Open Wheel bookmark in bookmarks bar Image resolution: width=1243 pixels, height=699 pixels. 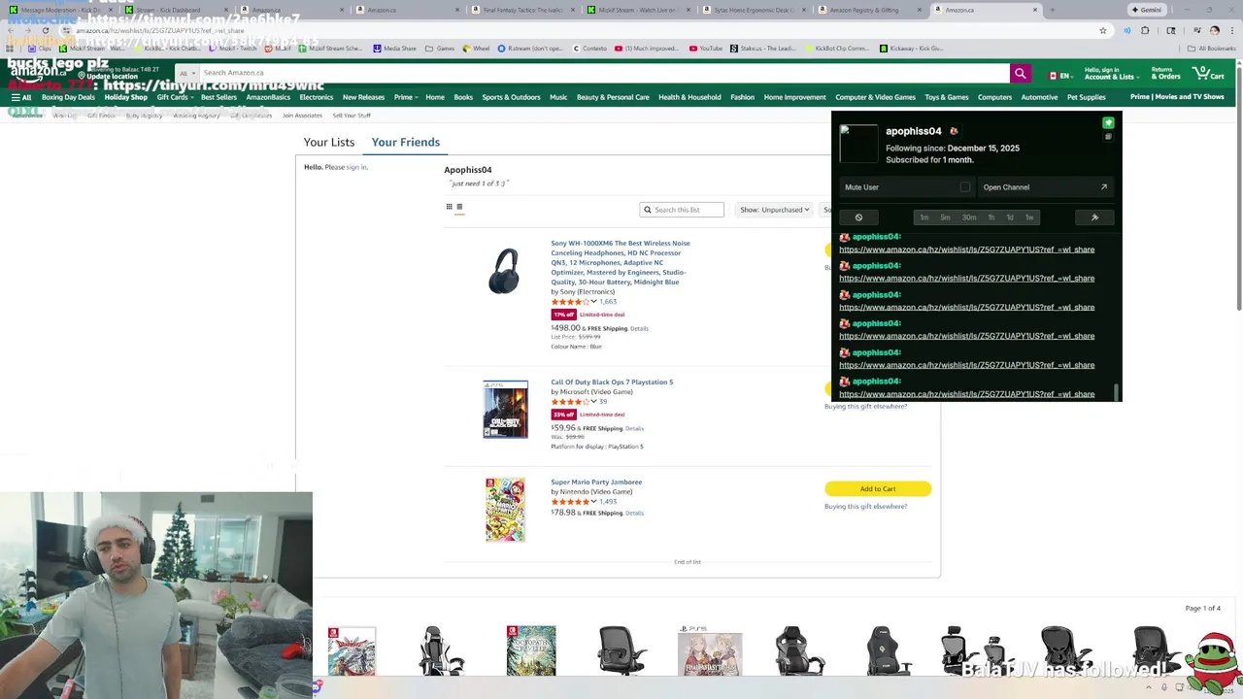476,48
